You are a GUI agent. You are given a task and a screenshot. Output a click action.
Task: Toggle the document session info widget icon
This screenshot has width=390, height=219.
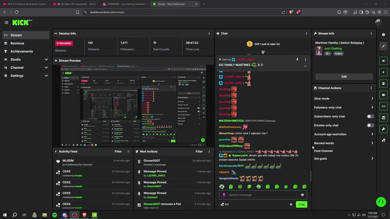click(384, 84)
